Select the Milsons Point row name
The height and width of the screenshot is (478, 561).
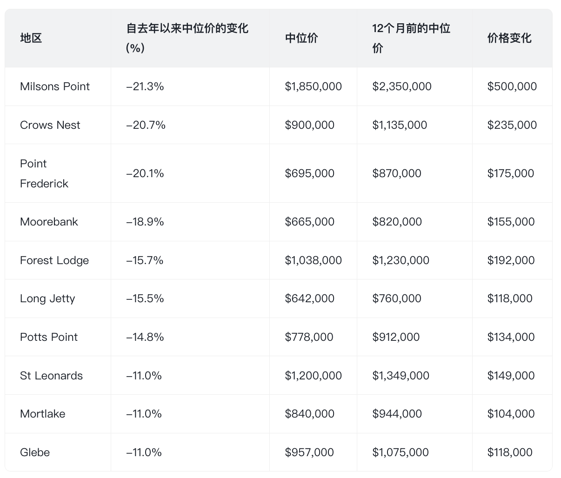55,86
